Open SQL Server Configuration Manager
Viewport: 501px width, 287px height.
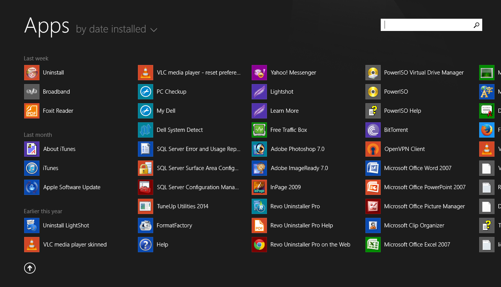click(x=189, y=187)
